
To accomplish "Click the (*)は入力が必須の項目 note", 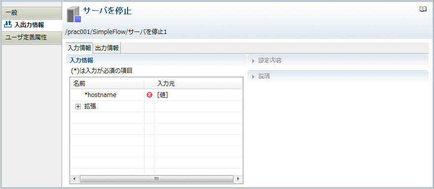I will click(101, 71).
